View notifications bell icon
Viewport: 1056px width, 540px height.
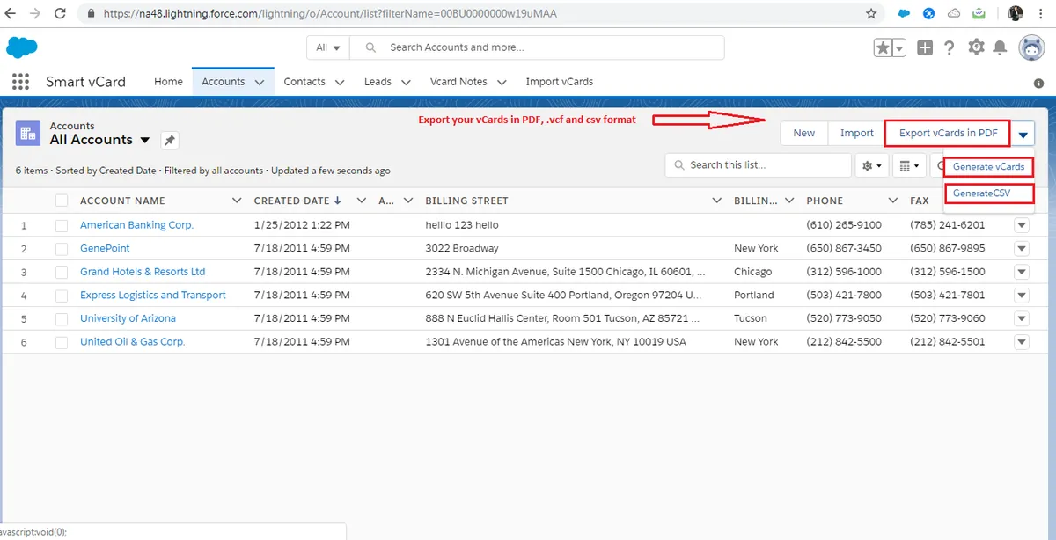point(1001,47)
